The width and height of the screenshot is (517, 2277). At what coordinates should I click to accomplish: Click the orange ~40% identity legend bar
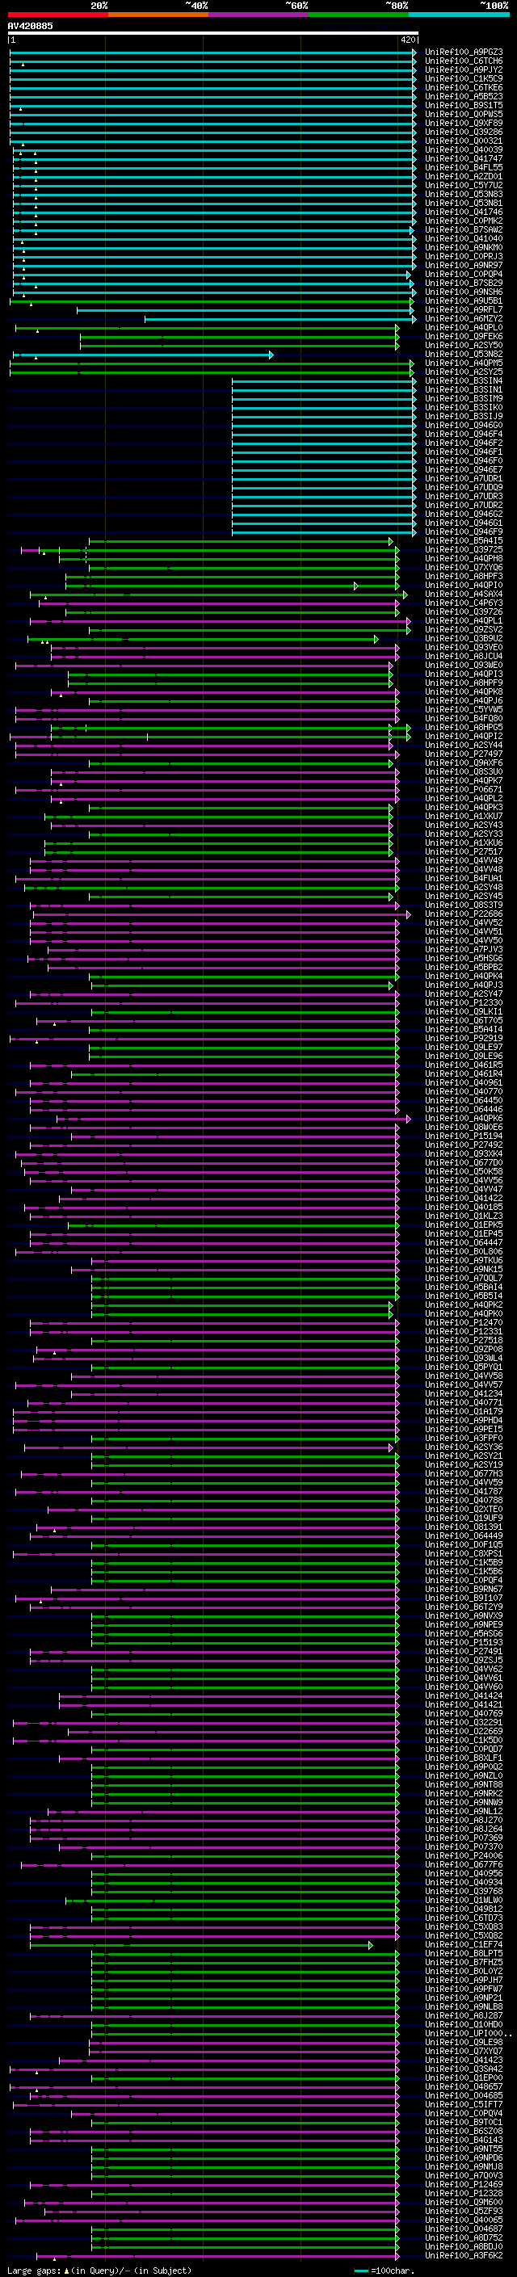[158, 15]
